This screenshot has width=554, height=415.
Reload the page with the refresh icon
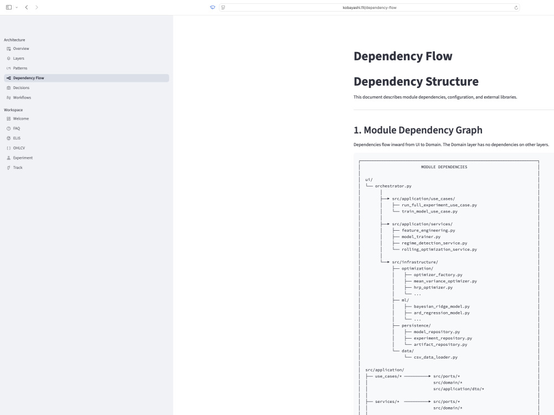pos(516,7)
